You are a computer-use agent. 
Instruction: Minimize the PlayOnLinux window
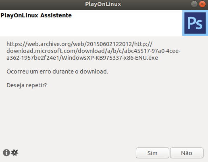194,4
